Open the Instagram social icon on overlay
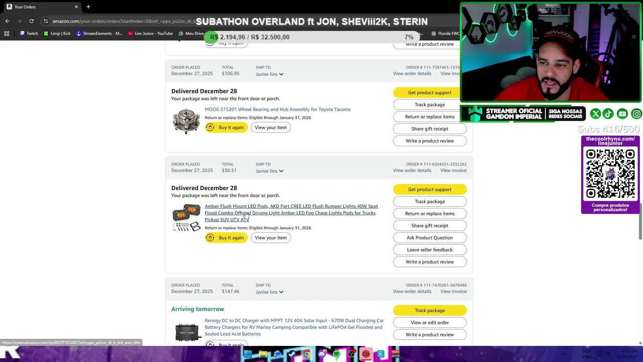Screen dimensions: 643x362 point(636,114)
